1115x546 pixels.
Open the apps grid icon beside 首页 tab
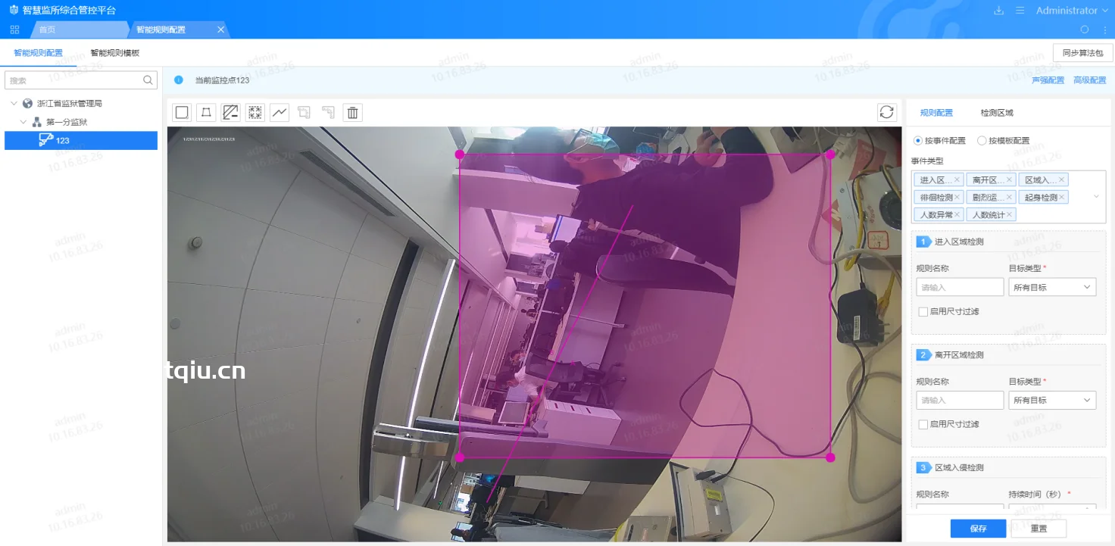coord(14,30)
